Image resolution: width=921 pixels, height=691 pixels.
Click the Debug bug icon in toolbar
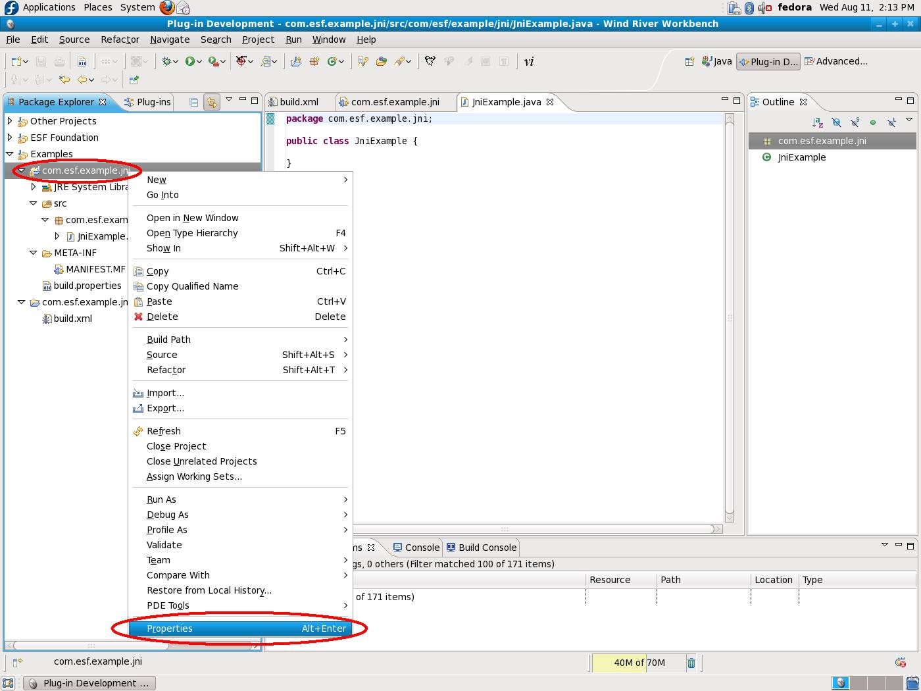[167, 61]
